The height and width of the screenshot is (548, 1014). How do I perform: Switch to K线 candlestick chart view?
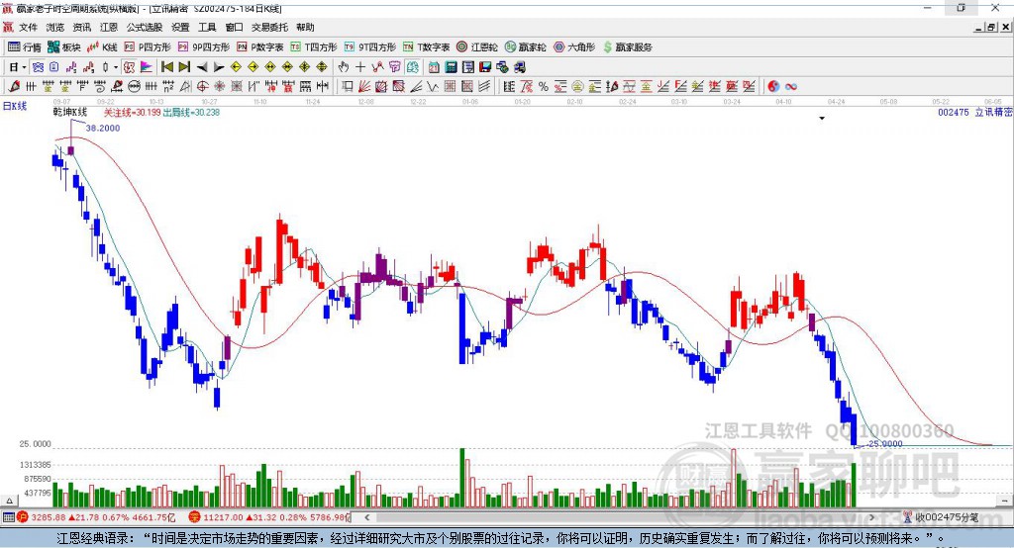[102, 47]
